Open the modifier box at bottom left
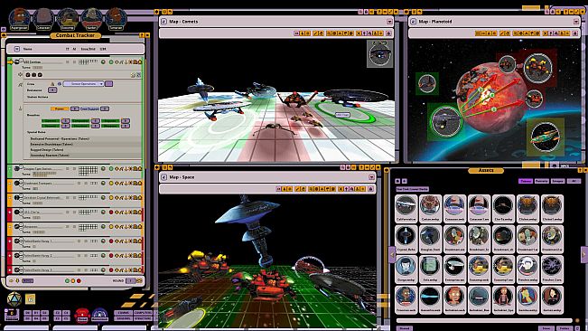The image size is (588, 331). point(12,315)
